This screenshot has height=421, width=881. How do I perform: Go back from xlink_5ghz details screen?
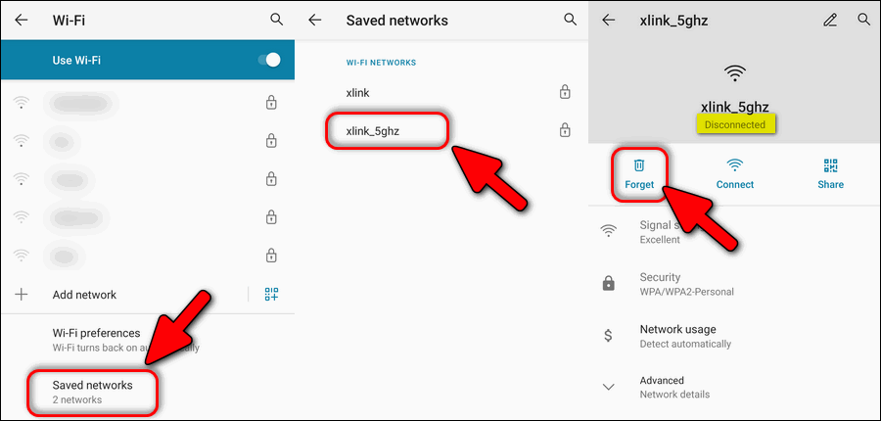pyautogui.click(x=609, y=21)
